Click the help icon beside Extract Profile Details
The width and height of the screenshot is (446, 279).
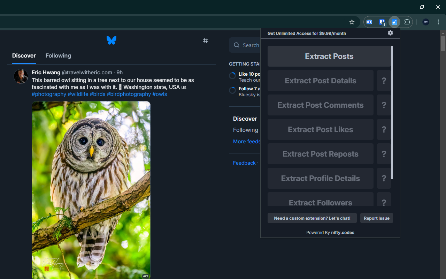(x=384, y=178)
